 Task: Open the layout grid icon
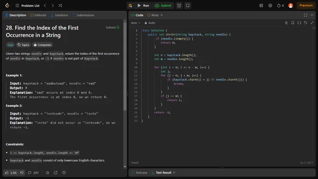pyautogui.click(x=261, y=6)
